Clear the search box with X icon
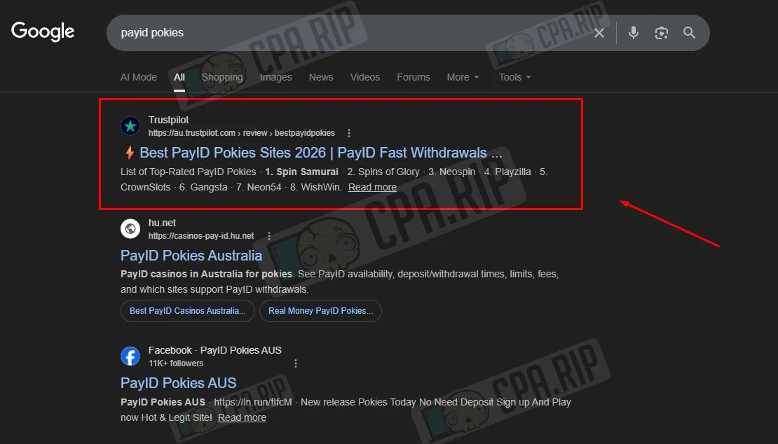The width and height of the screenshot is (778, 444). [x=599, y=33]
